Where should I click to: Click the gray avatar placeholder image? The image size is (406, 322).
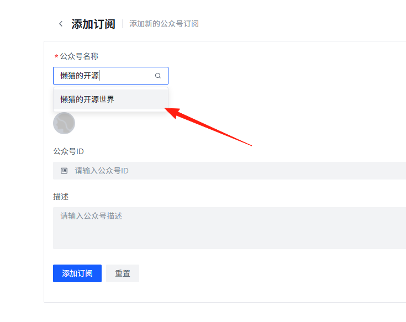64,123
